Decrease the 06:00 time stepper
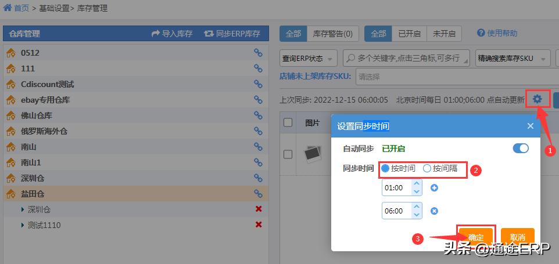Image resolution: width=559 pixels, height=264 pixels. (416, 215)
